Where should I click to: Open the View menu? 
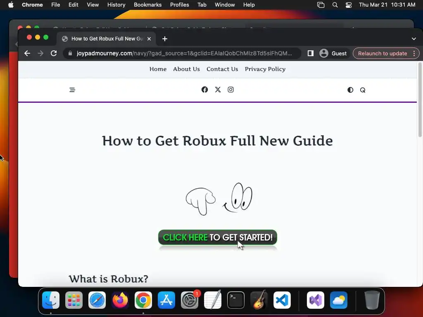click(x=93, y=5)
